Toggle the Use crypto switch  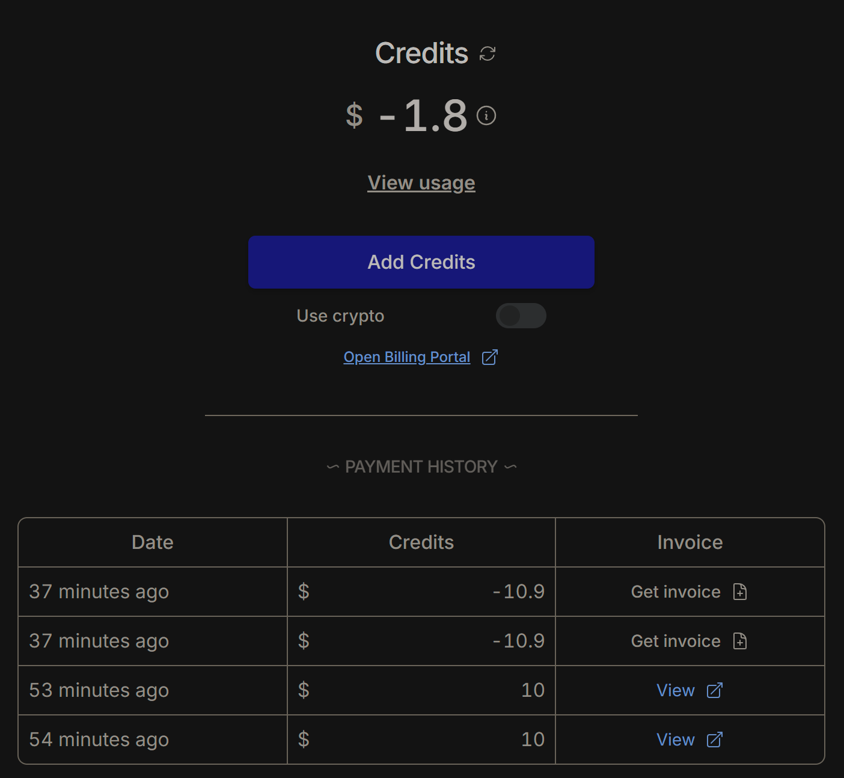click(521, 316)
